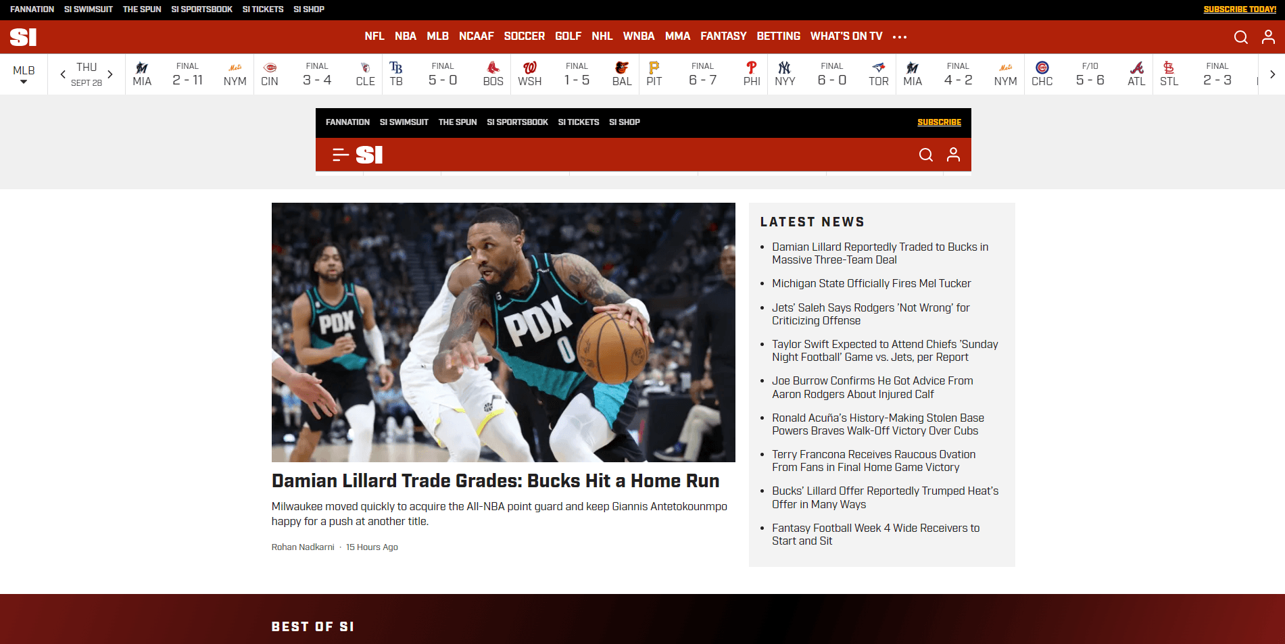This screenshot has height=644, width=1285.
Task: Open THE SPUN link in top black bar
Action: coord(142,9)
